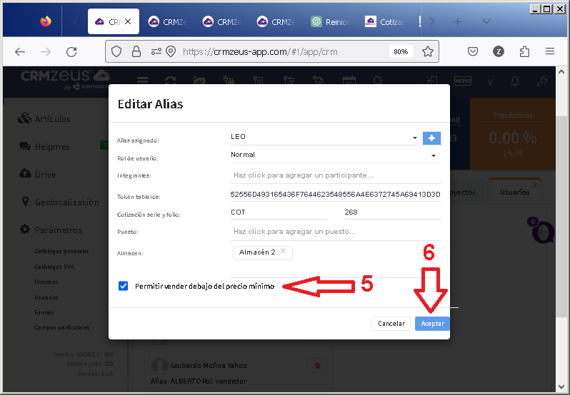This screenshot has height=395, width=570.
Task: Open the Firefox extensions puzzle icon
Action: pos(524,51)
